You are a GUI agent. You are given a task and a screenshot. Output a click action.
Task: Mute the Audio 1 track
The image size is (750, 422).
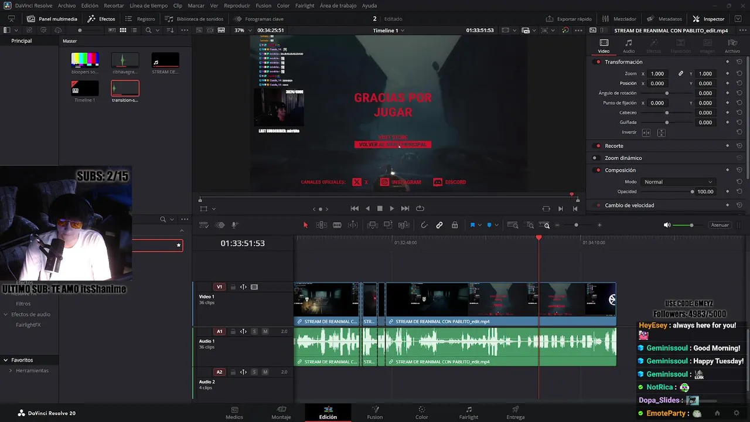[x=265, y=332]
